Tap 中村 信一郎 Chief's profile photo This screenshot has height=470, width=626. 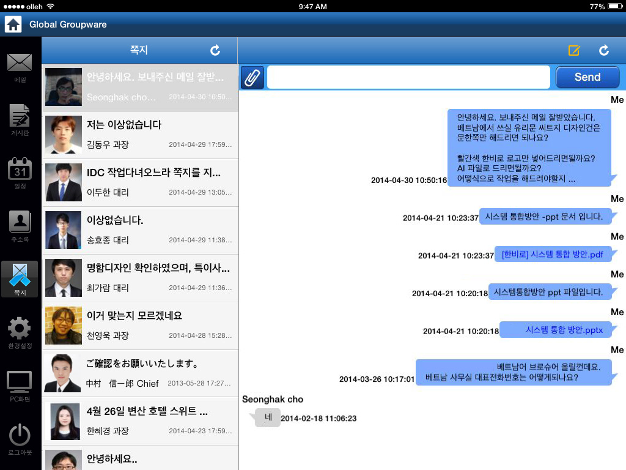click(x=64, y=373)
